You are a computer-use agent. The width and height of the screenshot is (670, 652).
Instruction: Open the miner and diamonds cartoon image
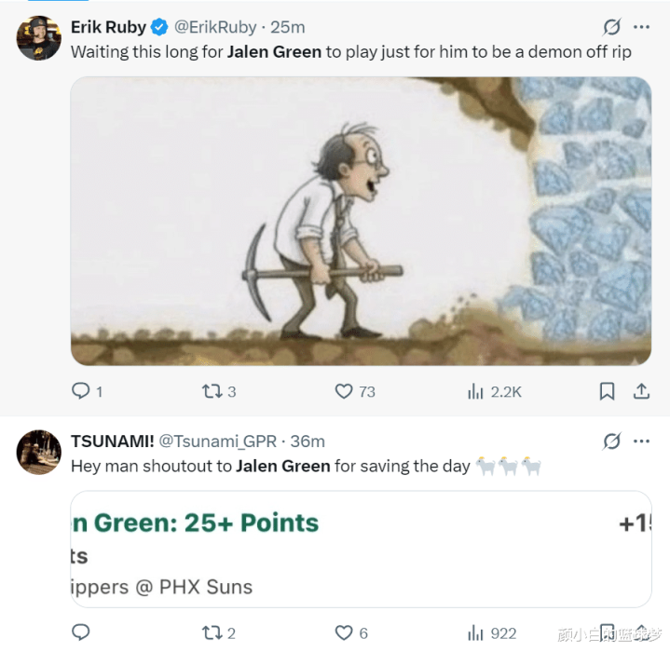[361, 221]
